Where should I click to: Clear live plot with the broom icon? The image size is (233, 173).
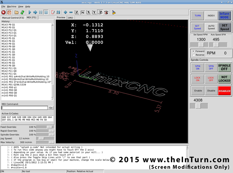coord(114,13)
